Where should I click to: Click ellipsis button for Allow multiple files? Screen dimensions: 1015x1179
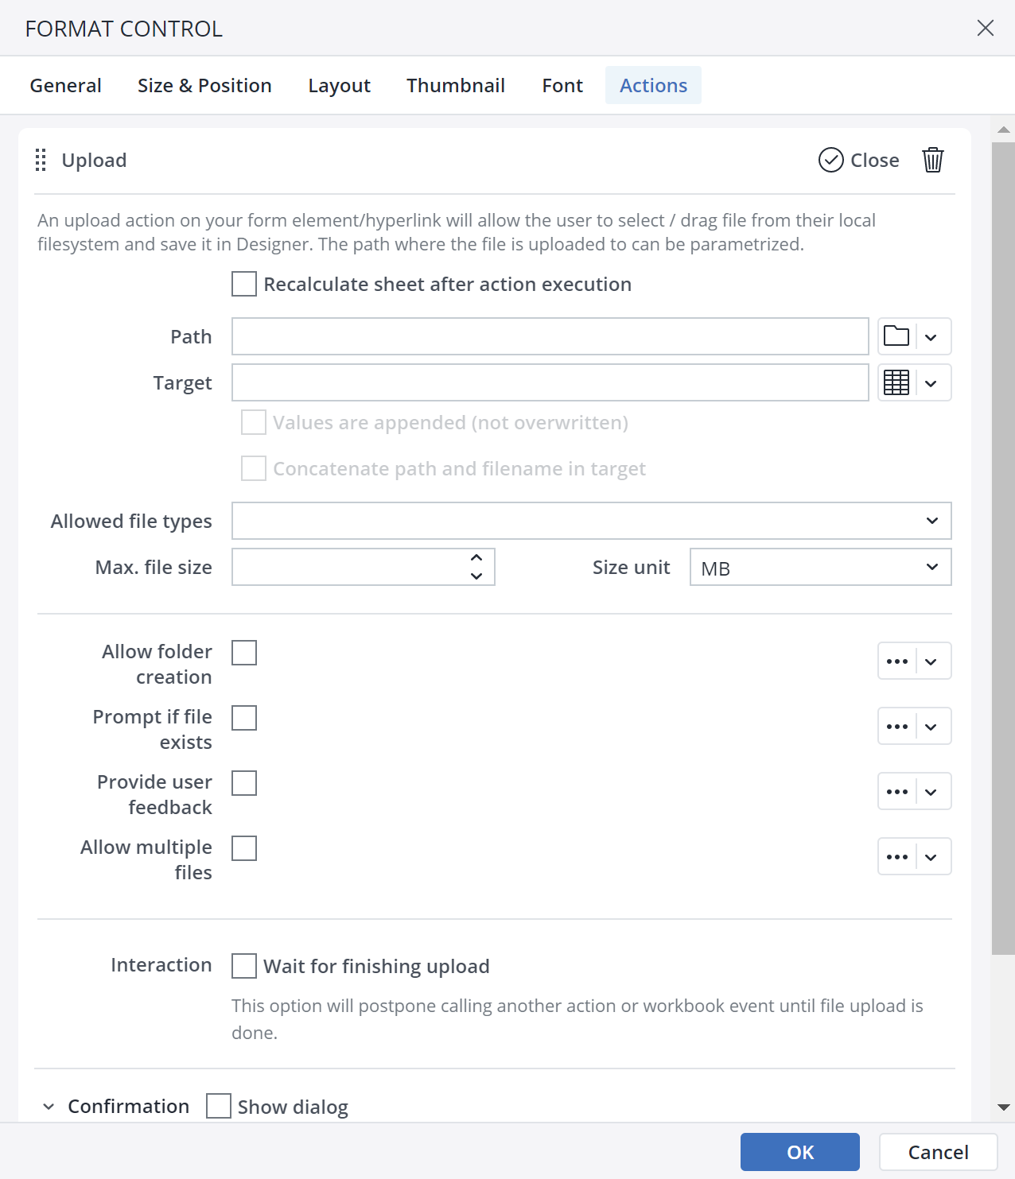[x=896, y=857]
